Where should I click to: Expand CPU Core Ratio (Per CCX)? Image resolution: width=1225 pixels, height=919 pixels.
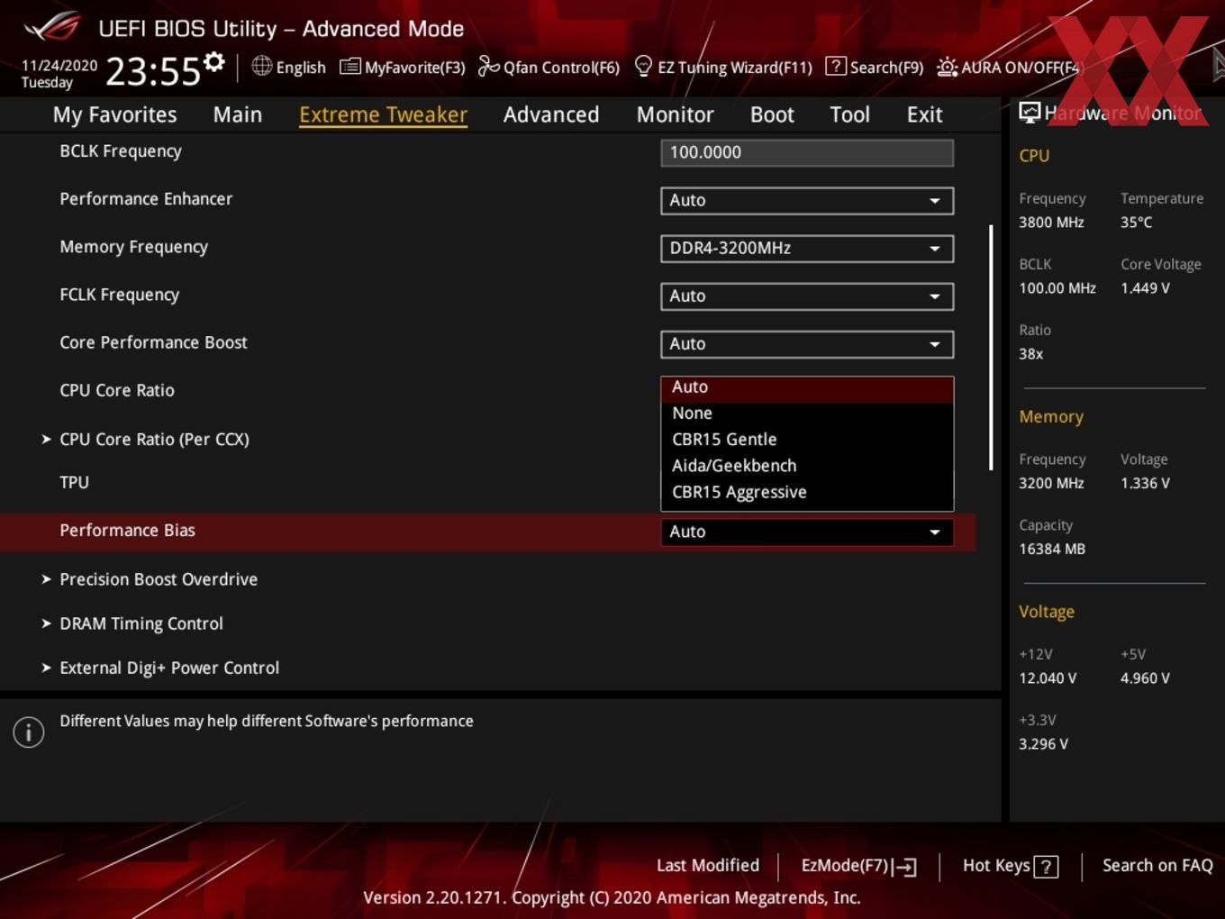(154, 439)
